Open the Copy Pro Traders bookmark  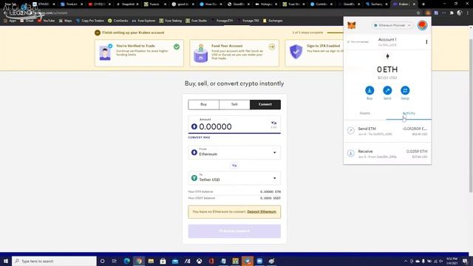click(90, 21)
